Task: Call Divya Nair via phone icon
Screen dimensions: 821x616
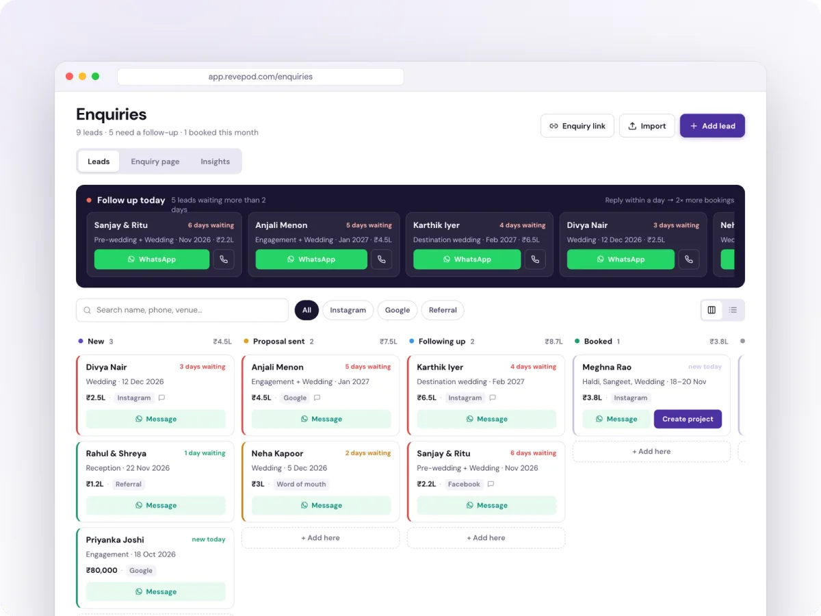Action: (x=689, y=259)
